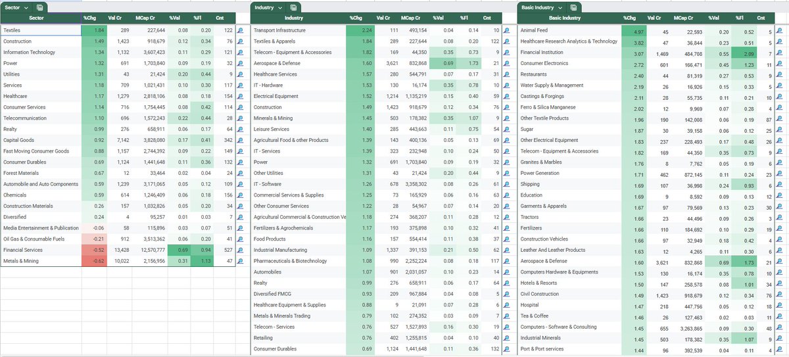The width and height of the screenshot is (789, 357).
Task: Open the magnifier icon for Automobiles industry
Action: pyautogui.click(x=506, y=272)
